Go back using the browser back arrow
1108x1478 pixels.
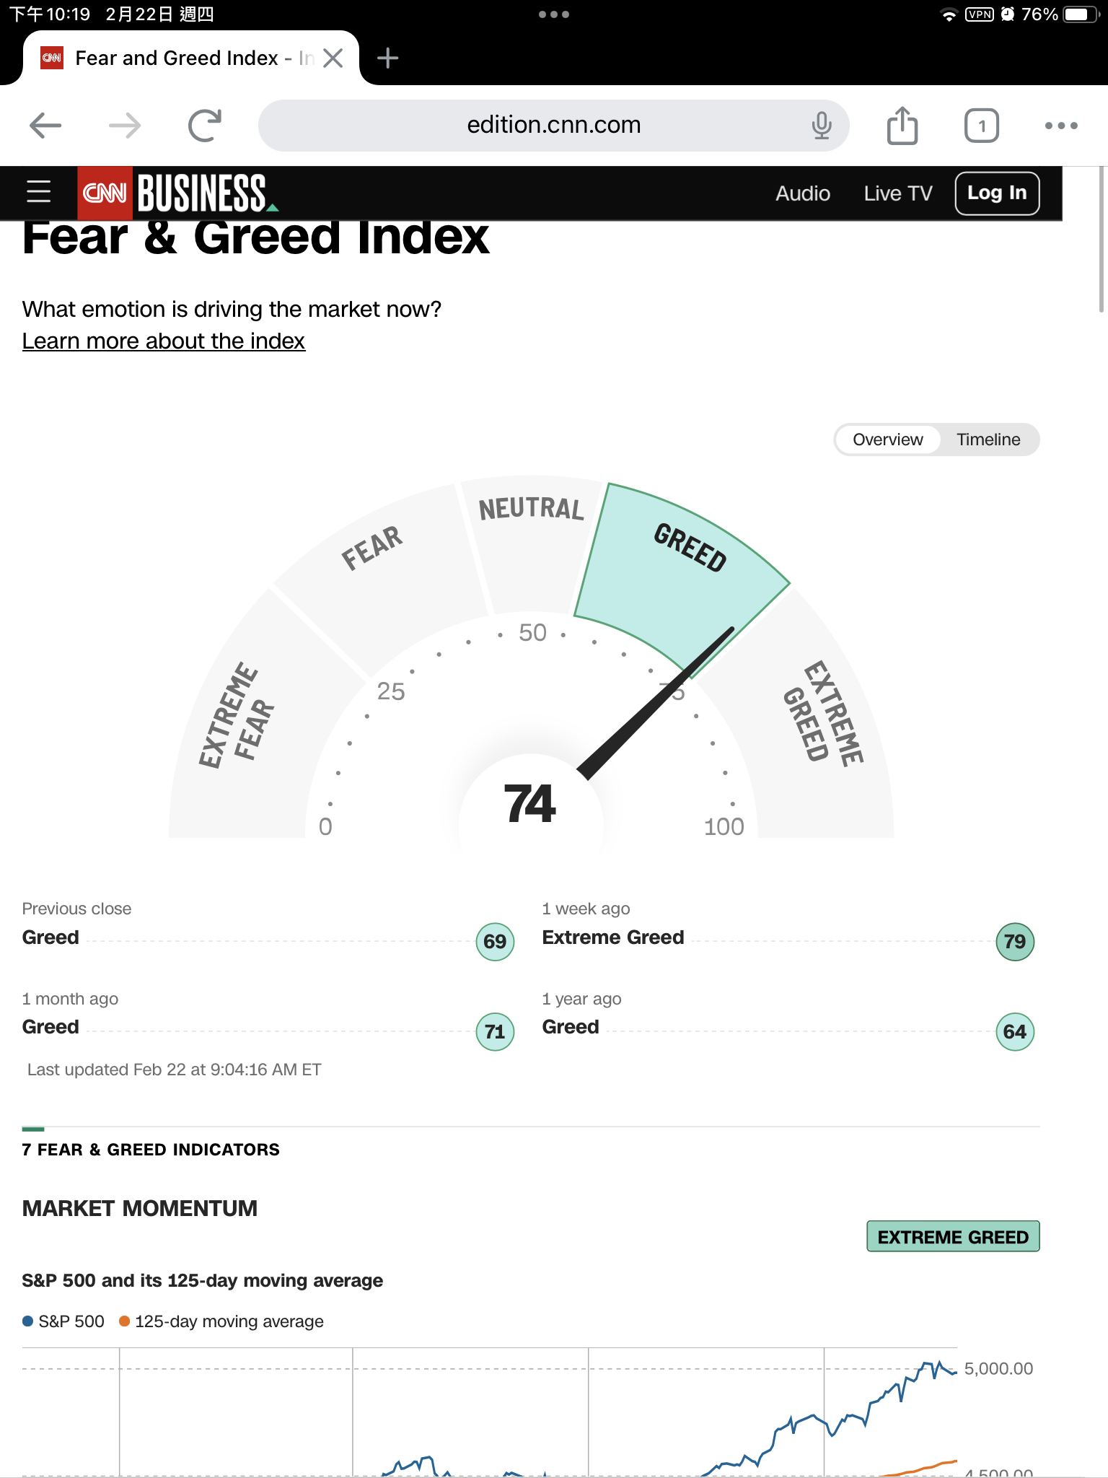click(45, 126)
